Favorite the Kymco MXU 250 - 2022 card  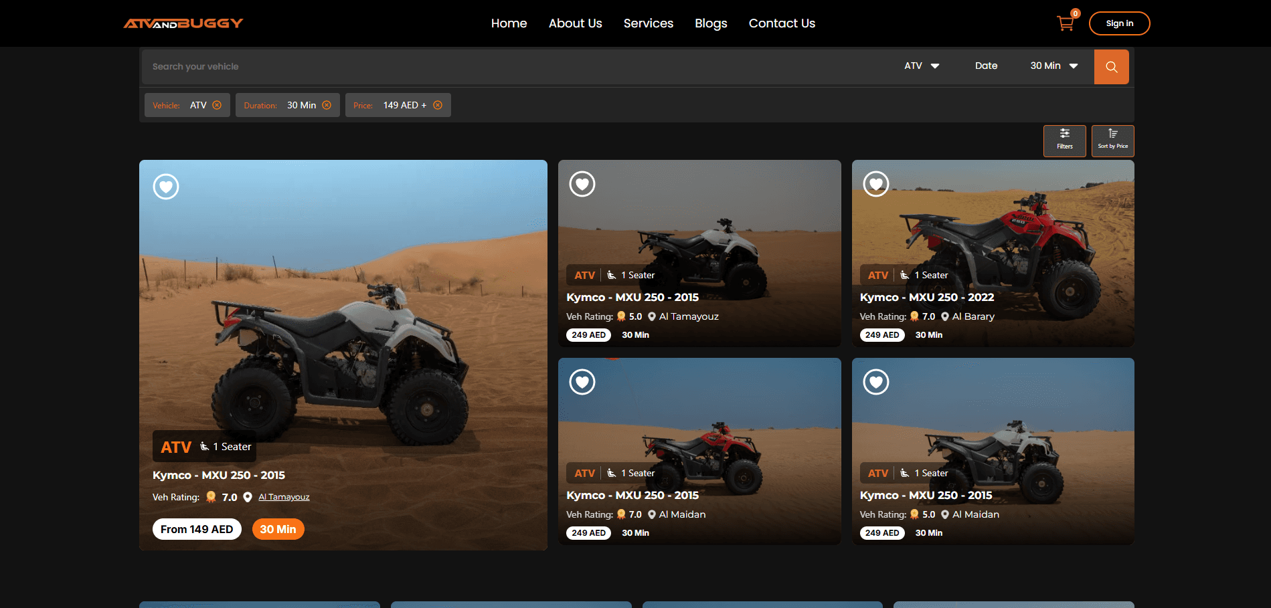(x=876, y=184)
